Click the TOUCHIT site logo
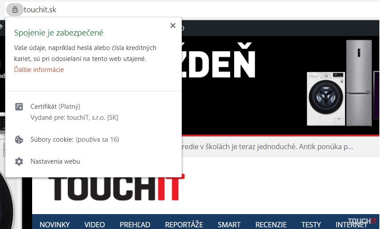 117,188
